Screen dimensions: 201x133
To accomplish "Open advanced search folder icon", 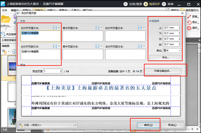I will point(182,10).
